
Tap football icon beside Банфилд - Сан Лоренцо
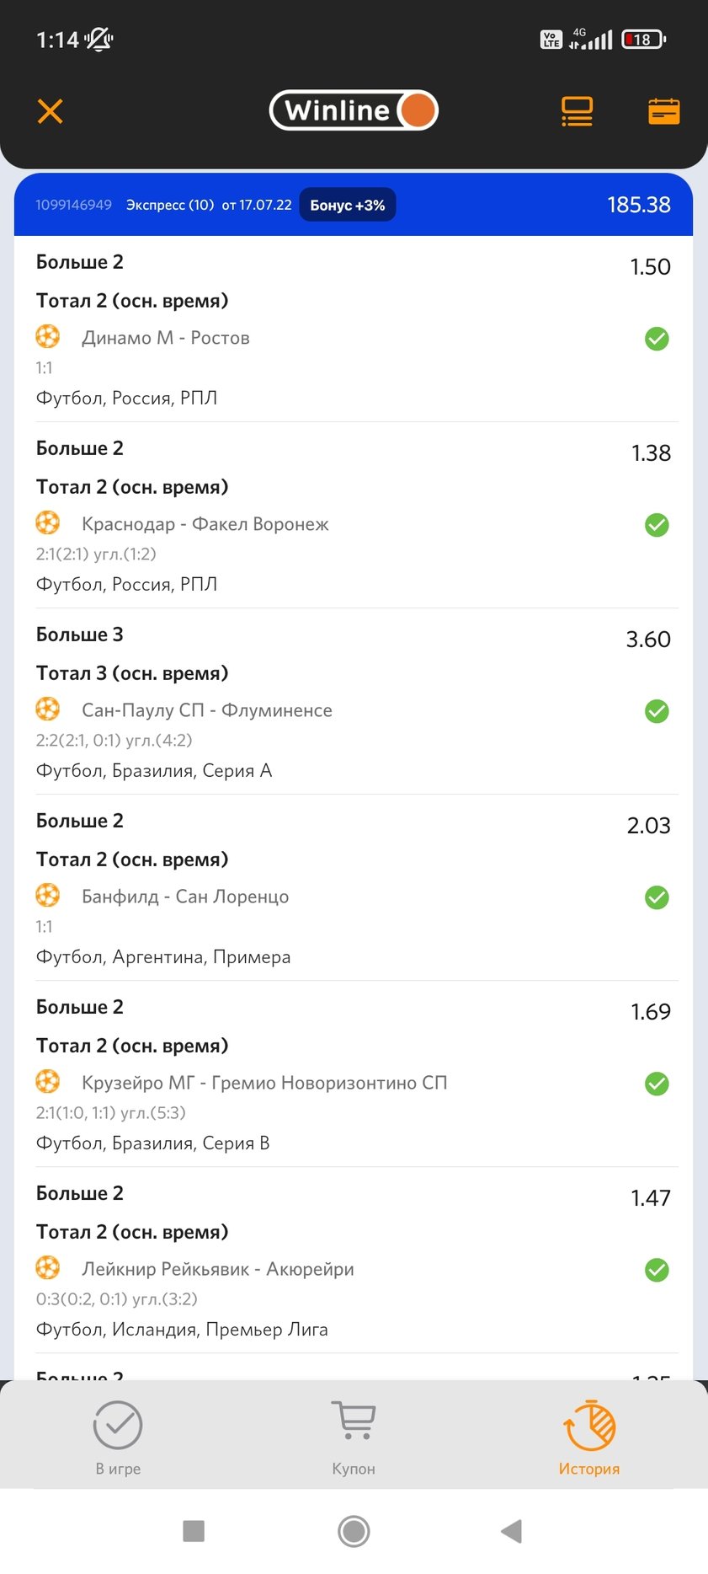coord(48,895)
